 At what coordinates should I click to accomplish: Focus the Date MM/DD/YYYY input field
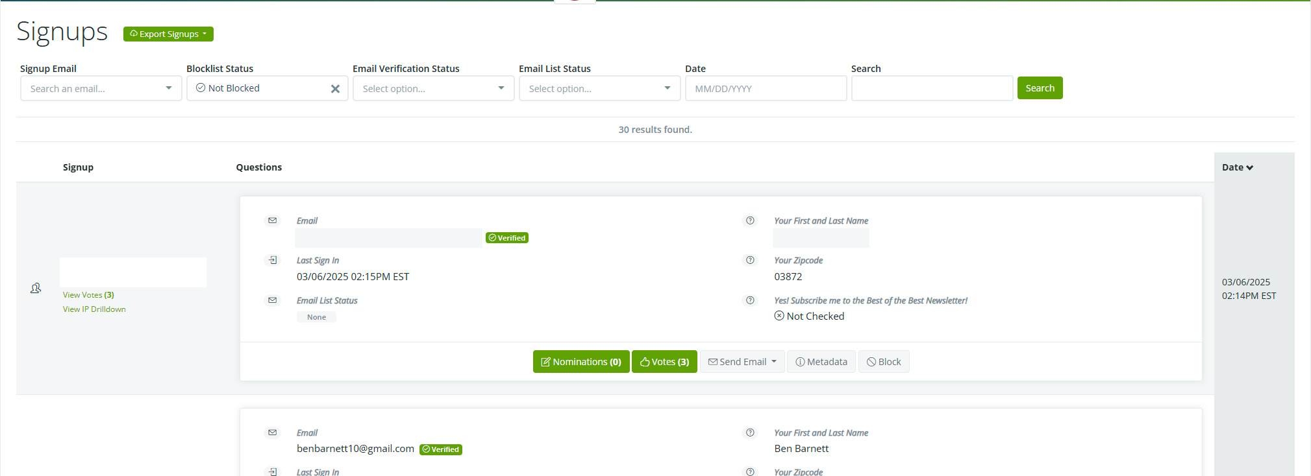point(766,89)
